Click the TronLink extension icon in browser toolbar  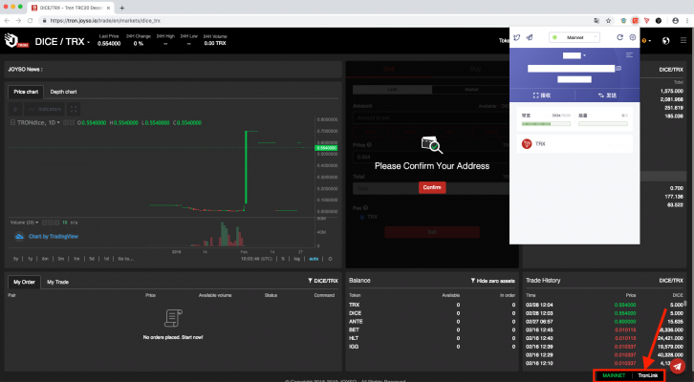[635, 20]
